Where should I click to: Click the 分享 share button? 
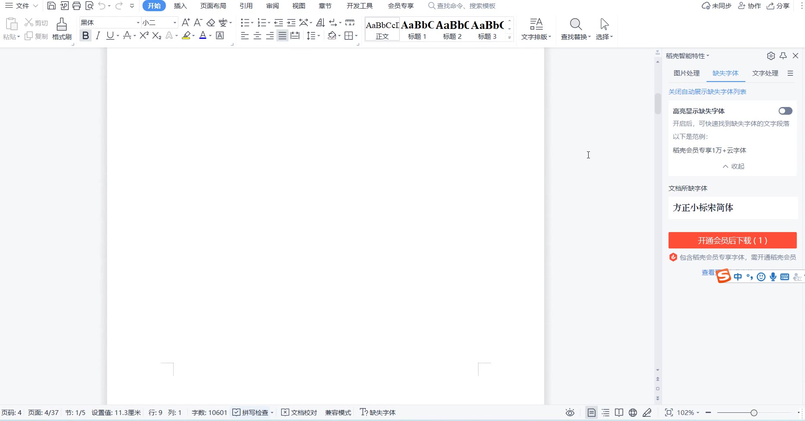[x=778, y=6]
